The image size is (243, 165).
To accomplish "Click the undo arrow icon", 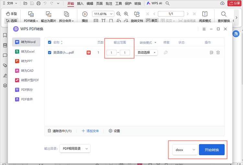I will 45,3.
